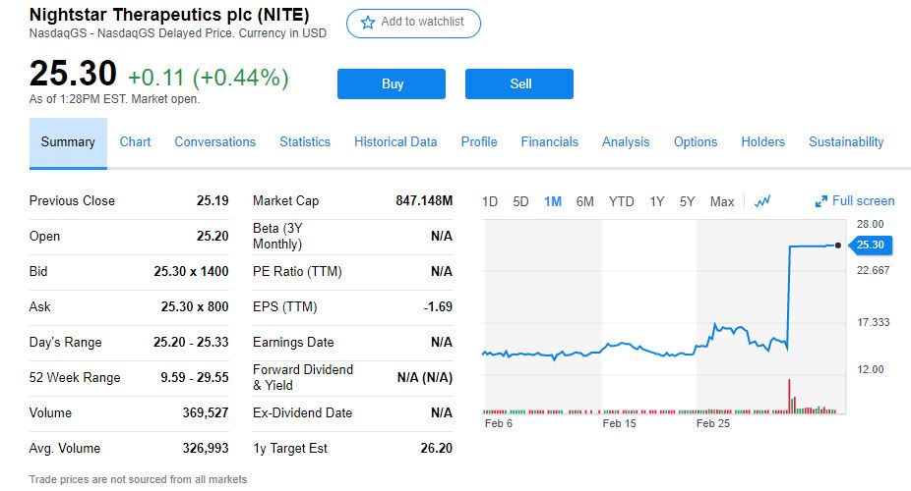This screenshot has width=911, height=491.
Task: Open the Sustainability tab
Action: pyautogui.click(x=846, y=142)
